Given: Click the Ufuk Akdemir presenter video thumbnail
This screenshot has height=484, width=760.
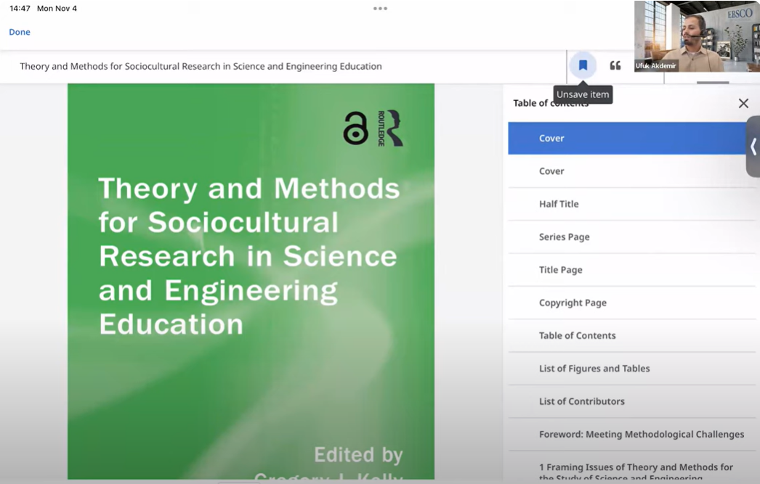Looking at the screenshot, I should click(696, 36).
